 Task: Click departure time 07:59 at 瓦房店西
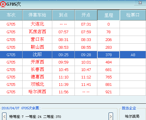(86, 32)
